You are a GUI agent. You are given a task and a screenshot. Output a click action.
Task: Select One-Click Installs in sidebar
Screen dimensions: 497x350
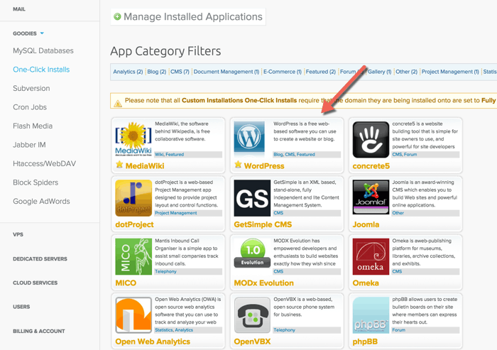41,70
